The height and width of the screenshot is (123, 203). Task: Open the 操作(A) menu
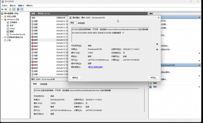pos(13,6)
